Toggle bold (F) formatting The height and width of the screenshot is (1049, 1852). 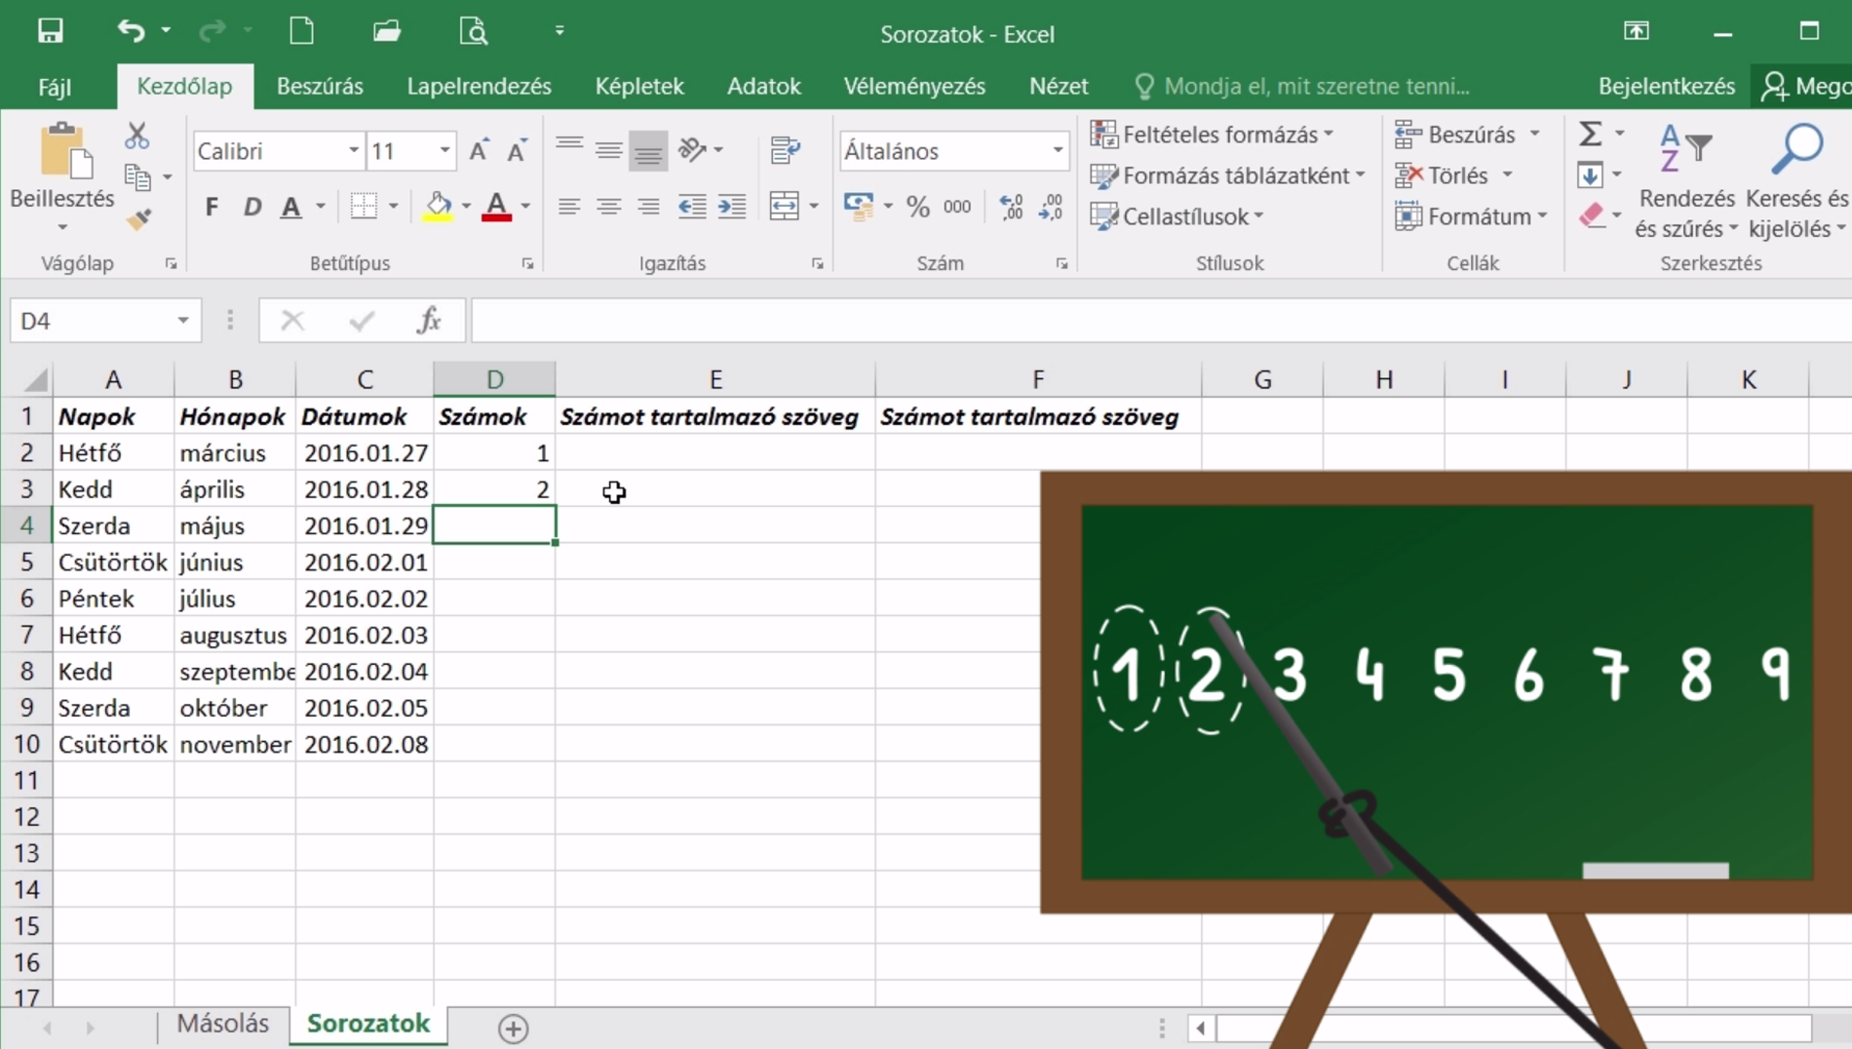(x=212, y=207)
